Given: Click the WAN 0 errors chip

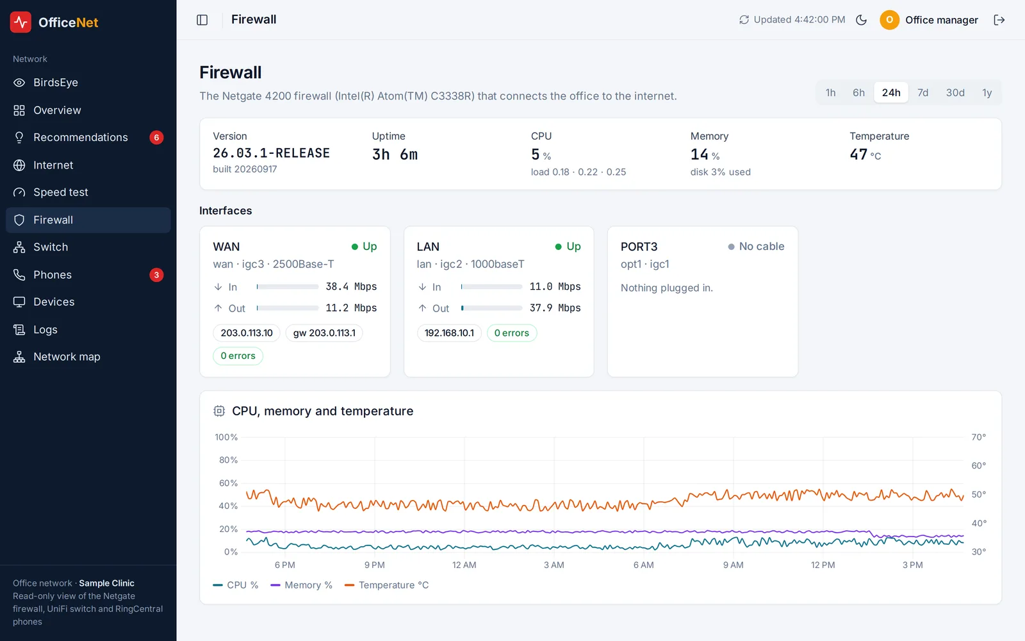Looking at the screenshot, I should click(x=238, y=356).
